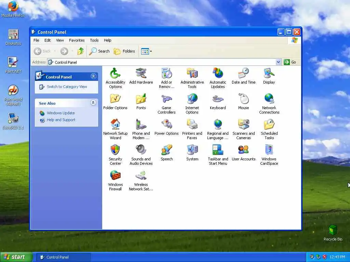Open Automatic Updates icon
Image resolution: width=350 pixels, height=262 pixels.
(218, 78)
